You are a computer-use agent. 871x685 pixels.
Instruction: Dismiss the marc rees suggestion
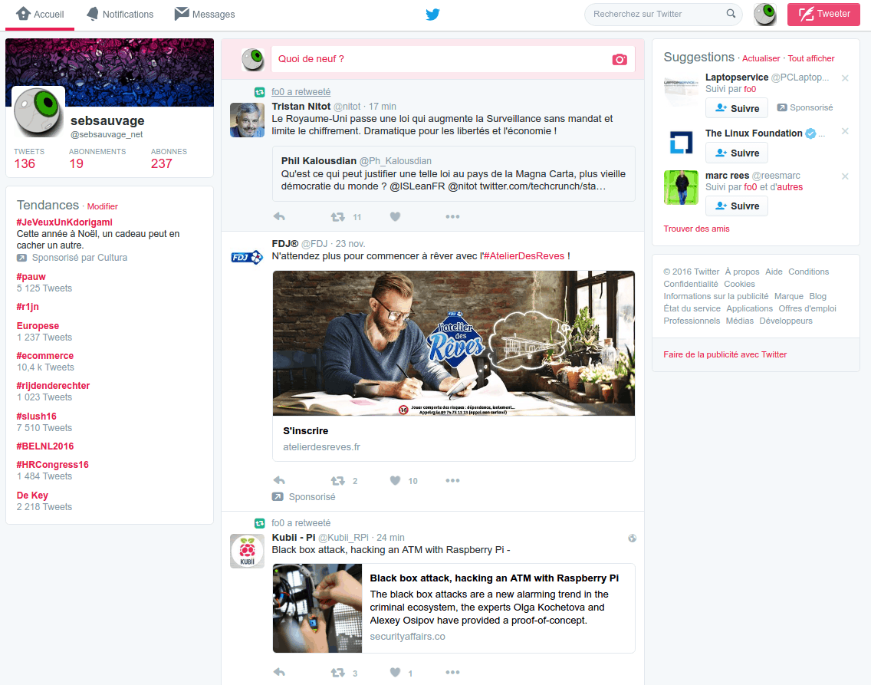845,176
